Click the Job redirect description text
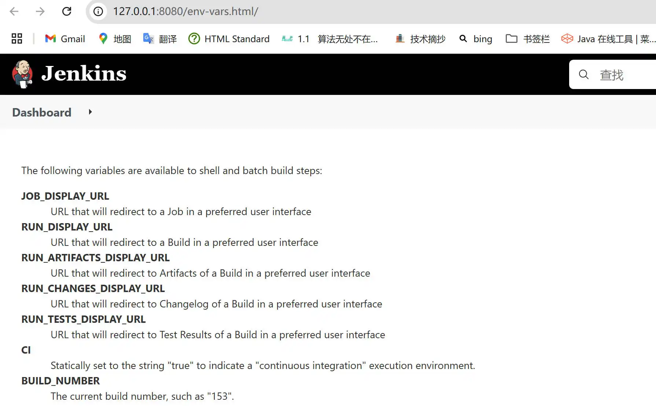Screen dimensions: 656x406 point(181,212)
